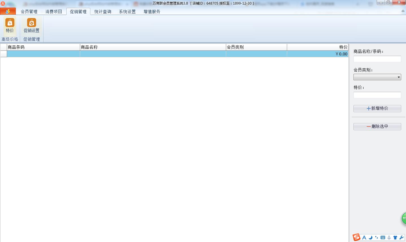The height and width of the screenshot is (242, 406).
Task: Open the 会员类别 dropdown list
Action: pyautogui.click(x=399, y=77)
